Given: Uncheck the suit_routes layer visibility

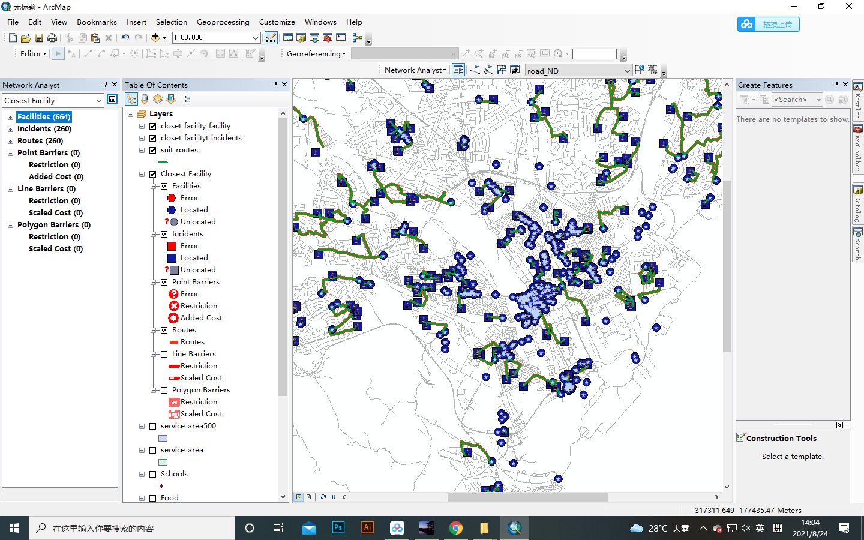Looking at the screenshot, I should click(152, 150).
